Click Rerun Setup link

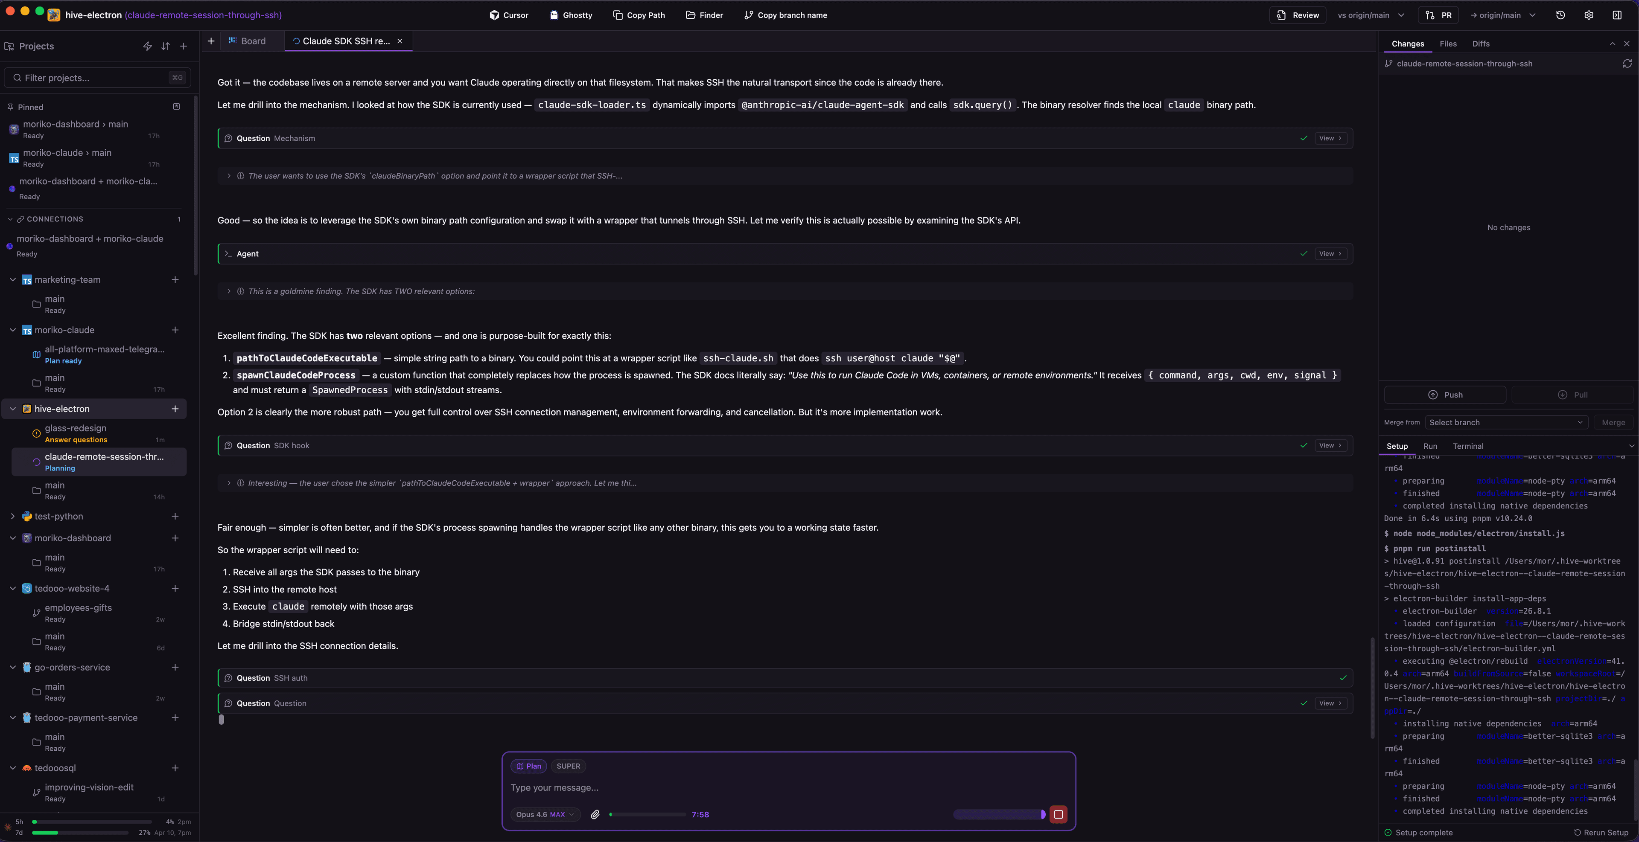[1601, 833]
